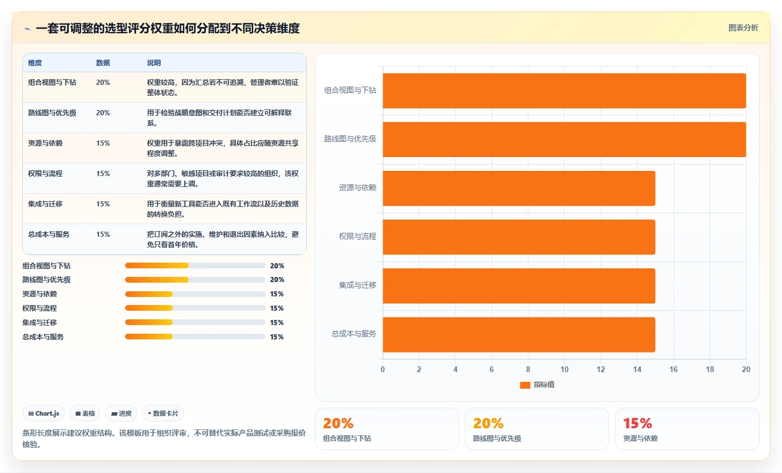Open the 20% 路线图与优先级 data card
This screenshot has width=782, height=473.
click(537, 429)
